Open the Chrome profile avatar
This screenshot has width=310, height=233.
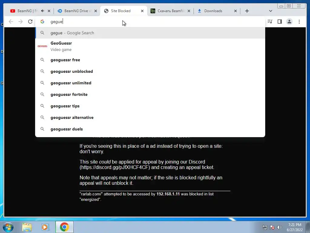[x=289, y=22]
